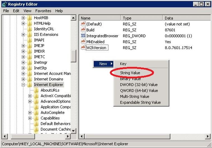Screen dimensions: 212x148
Task: Click the 8.0.7601.17514 data value
Action: click(x=178, y=48)
